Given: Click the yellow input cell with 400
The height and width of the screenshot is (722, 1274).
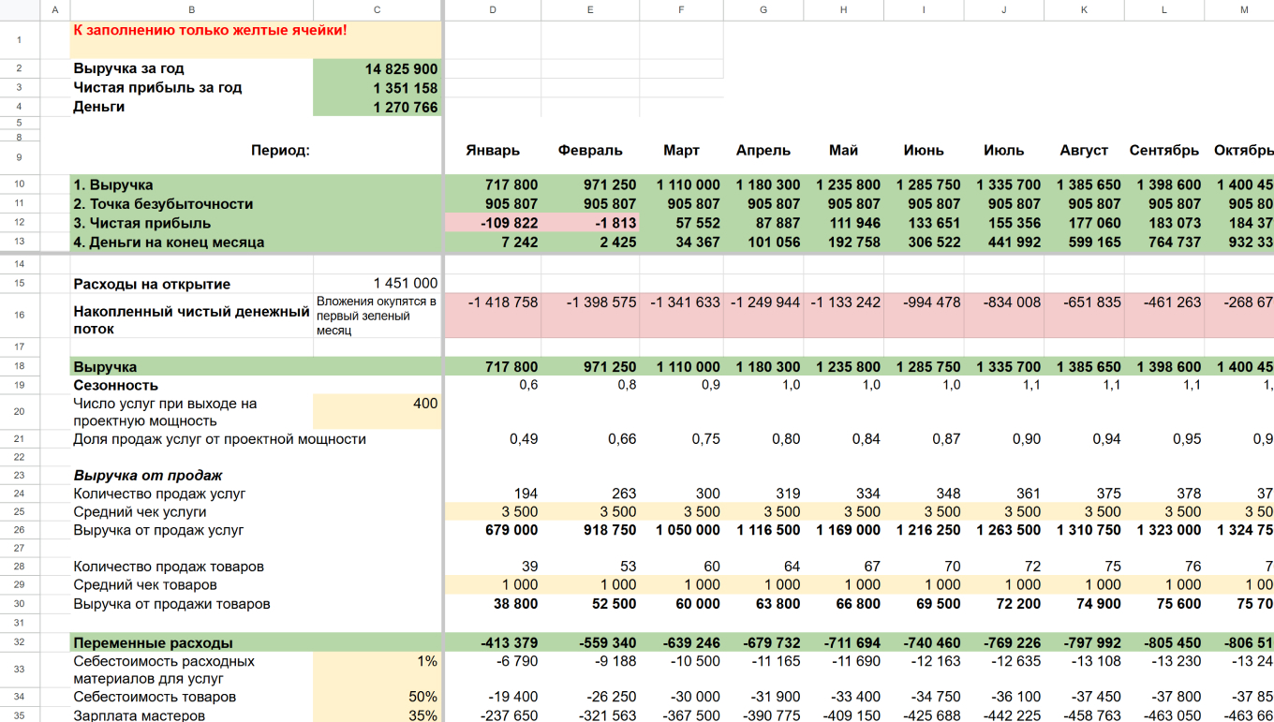Looking at the screenshot, I should pyautogui.click(x=377, y=412).
